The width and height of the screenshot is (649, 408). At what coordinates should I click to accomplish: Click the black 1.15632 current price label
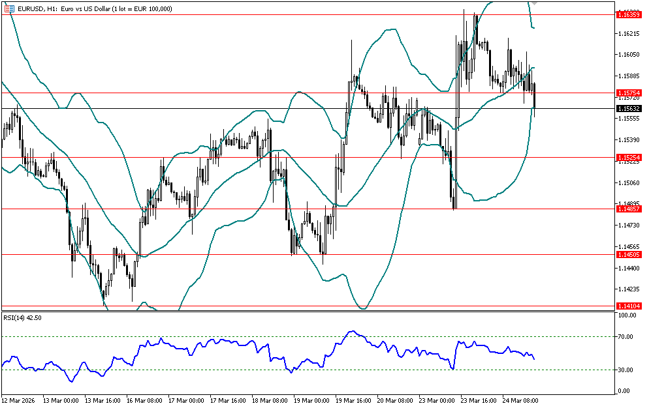pos(628,108)
